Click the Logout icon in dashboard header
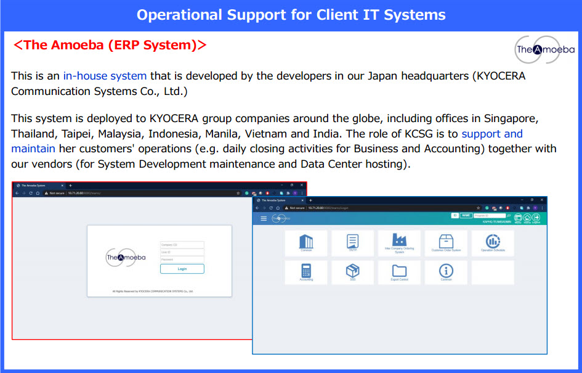Image resolution: width=582 pixels, height=373 pixels. coord(536,218)
